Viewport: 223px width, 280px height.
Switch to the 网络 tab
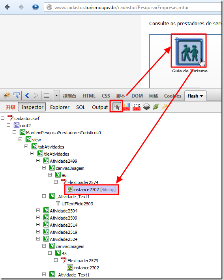click(154, 96)
